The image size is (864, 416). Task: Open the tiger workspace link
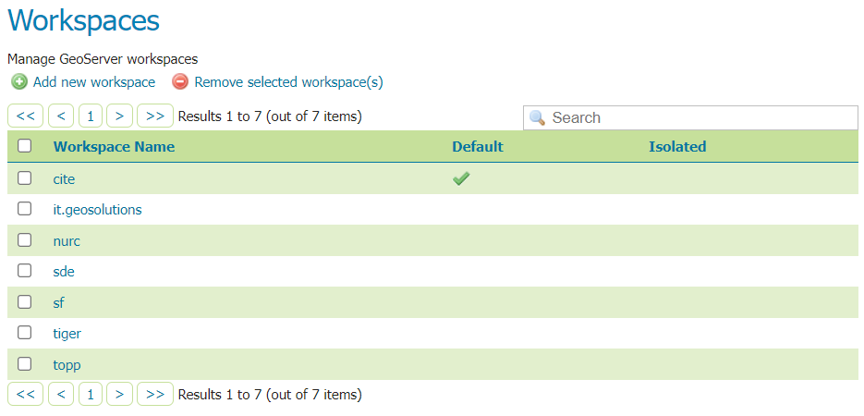point(67,333)
